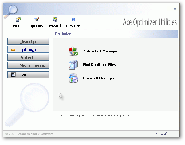Open Auto-start Manager text link
Screen dimensions: 185x145
100,51
